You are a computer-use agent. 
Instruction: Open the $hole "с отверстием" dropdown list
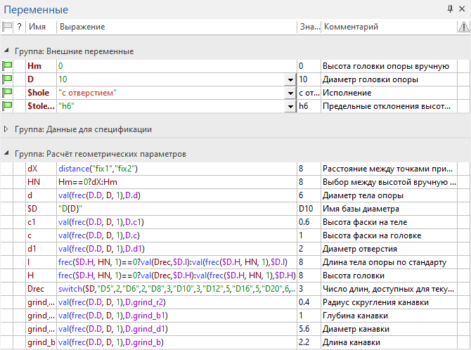pyautogui.click(x=290, y=93)
